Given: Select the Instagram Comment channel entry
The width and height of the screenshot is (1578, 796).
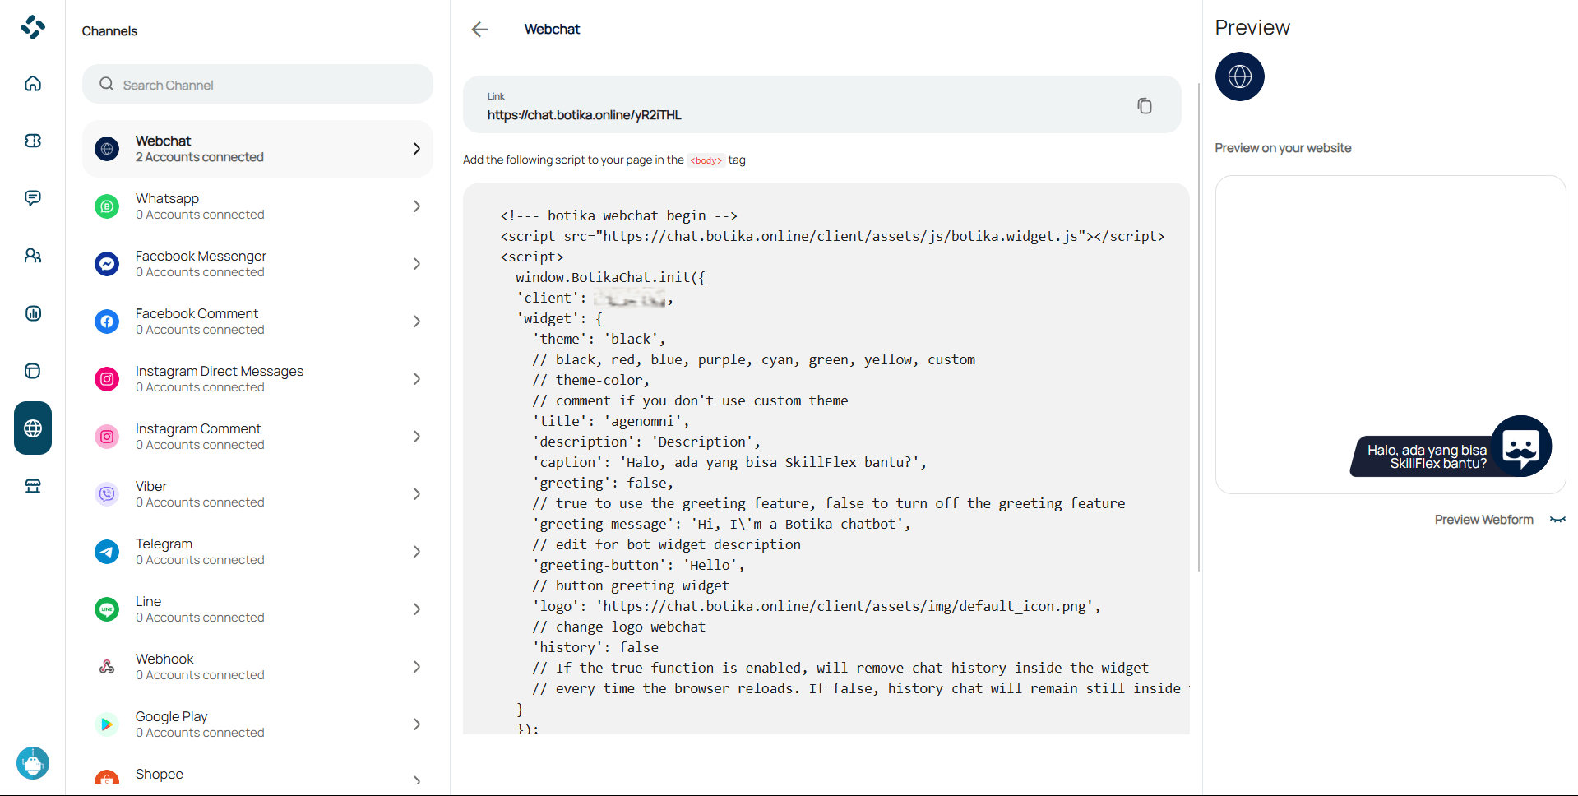Looking at the screenshot, I should 257,437.
